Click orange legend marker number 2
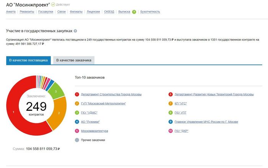268x168 pixels. 77,103
